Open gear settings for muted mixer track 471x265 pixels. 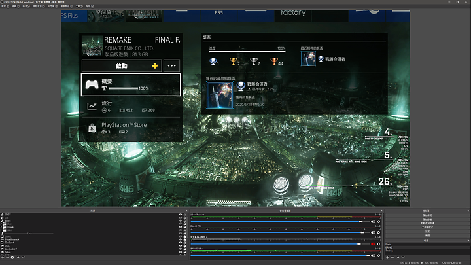coord(379,244)
